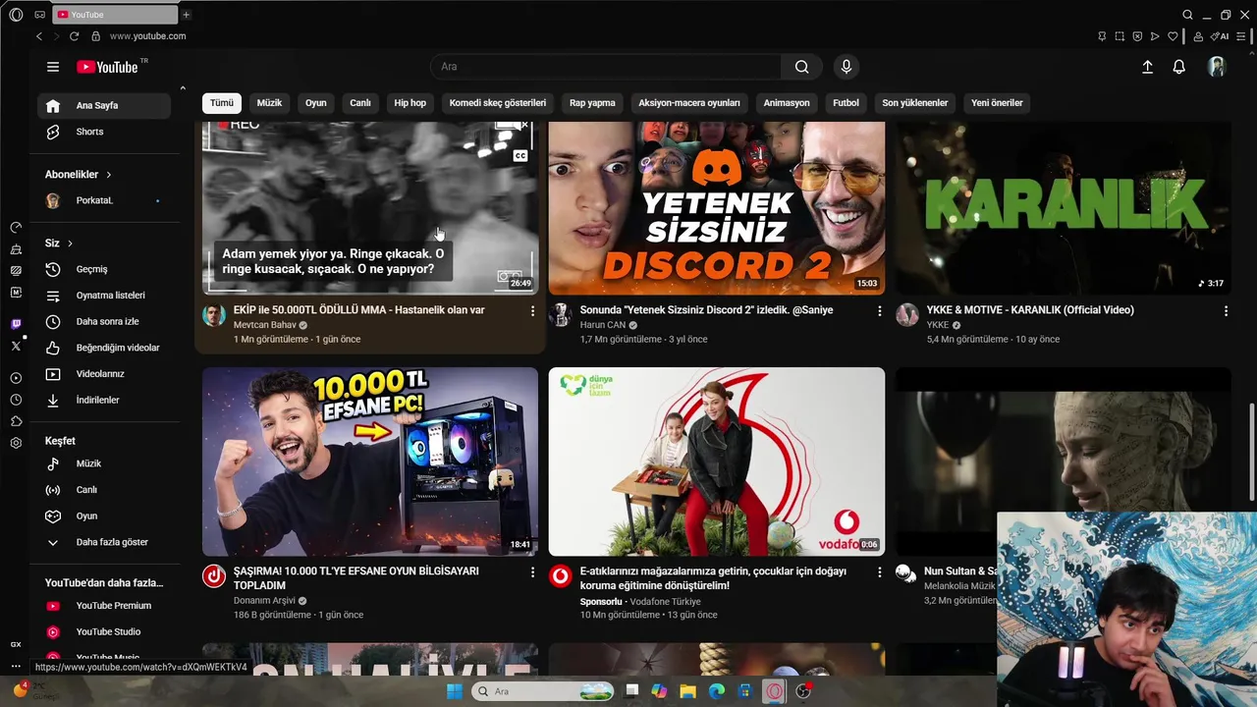
Task: Open the Opera AI assistant icon
Action: 1221,36
